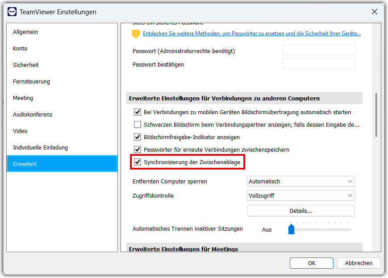
Task: Switch to the Sicherheit category
Action: pos(62,65)
